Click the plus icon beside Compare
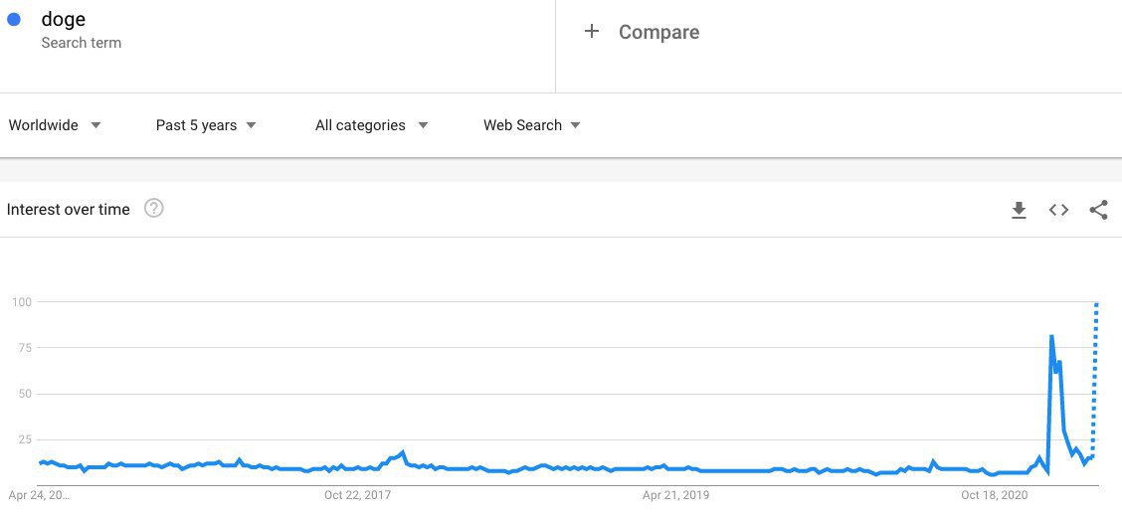Screen dimensions: 1122x515 pos(591,32)
